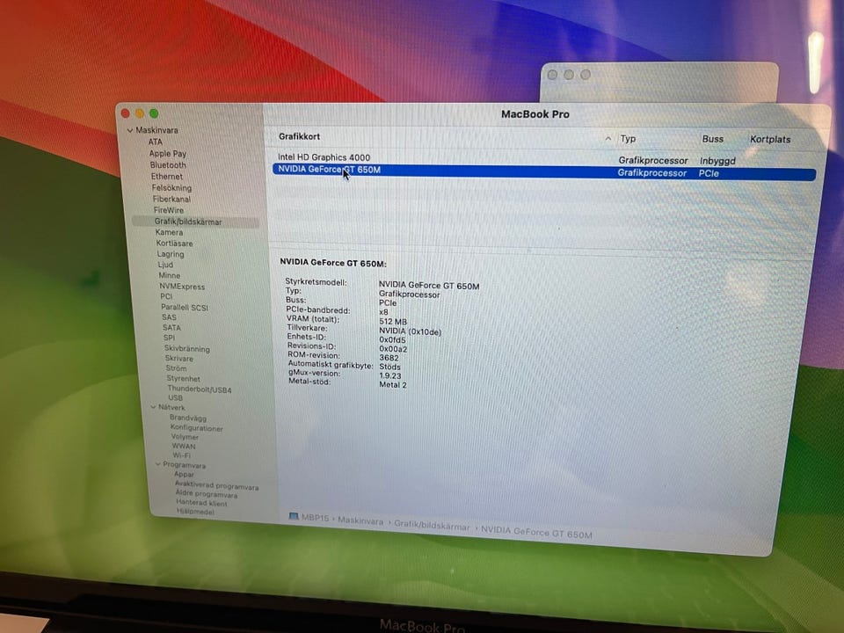Screen dimensions: 844x633
Task: Select Skrivare in the sidebar
Action: [x=179, y=358]
